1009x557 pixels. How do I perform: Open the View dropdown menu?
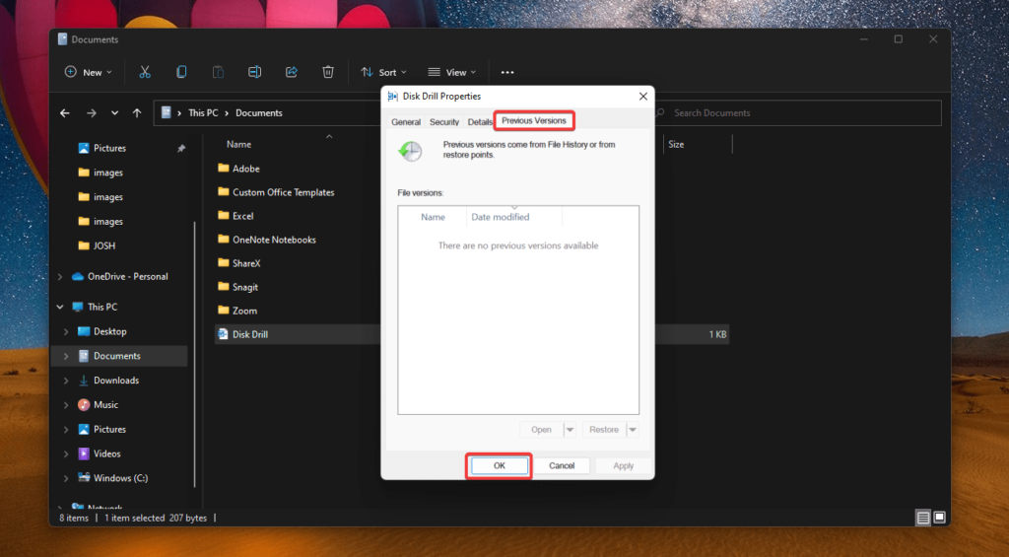(452, 72)
